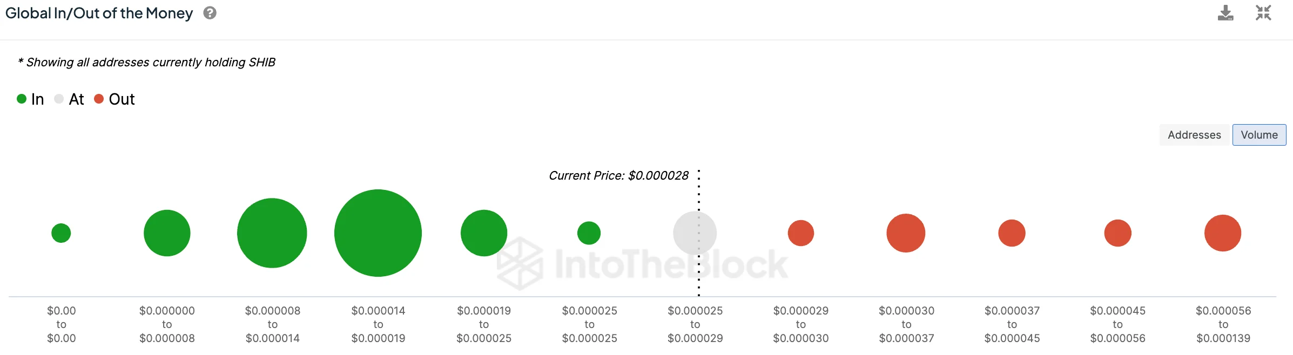Select green bubble for $0.000008 to $0.000014
The height and width of the screenshot is (355, 1293).
(x=272, y=233)
